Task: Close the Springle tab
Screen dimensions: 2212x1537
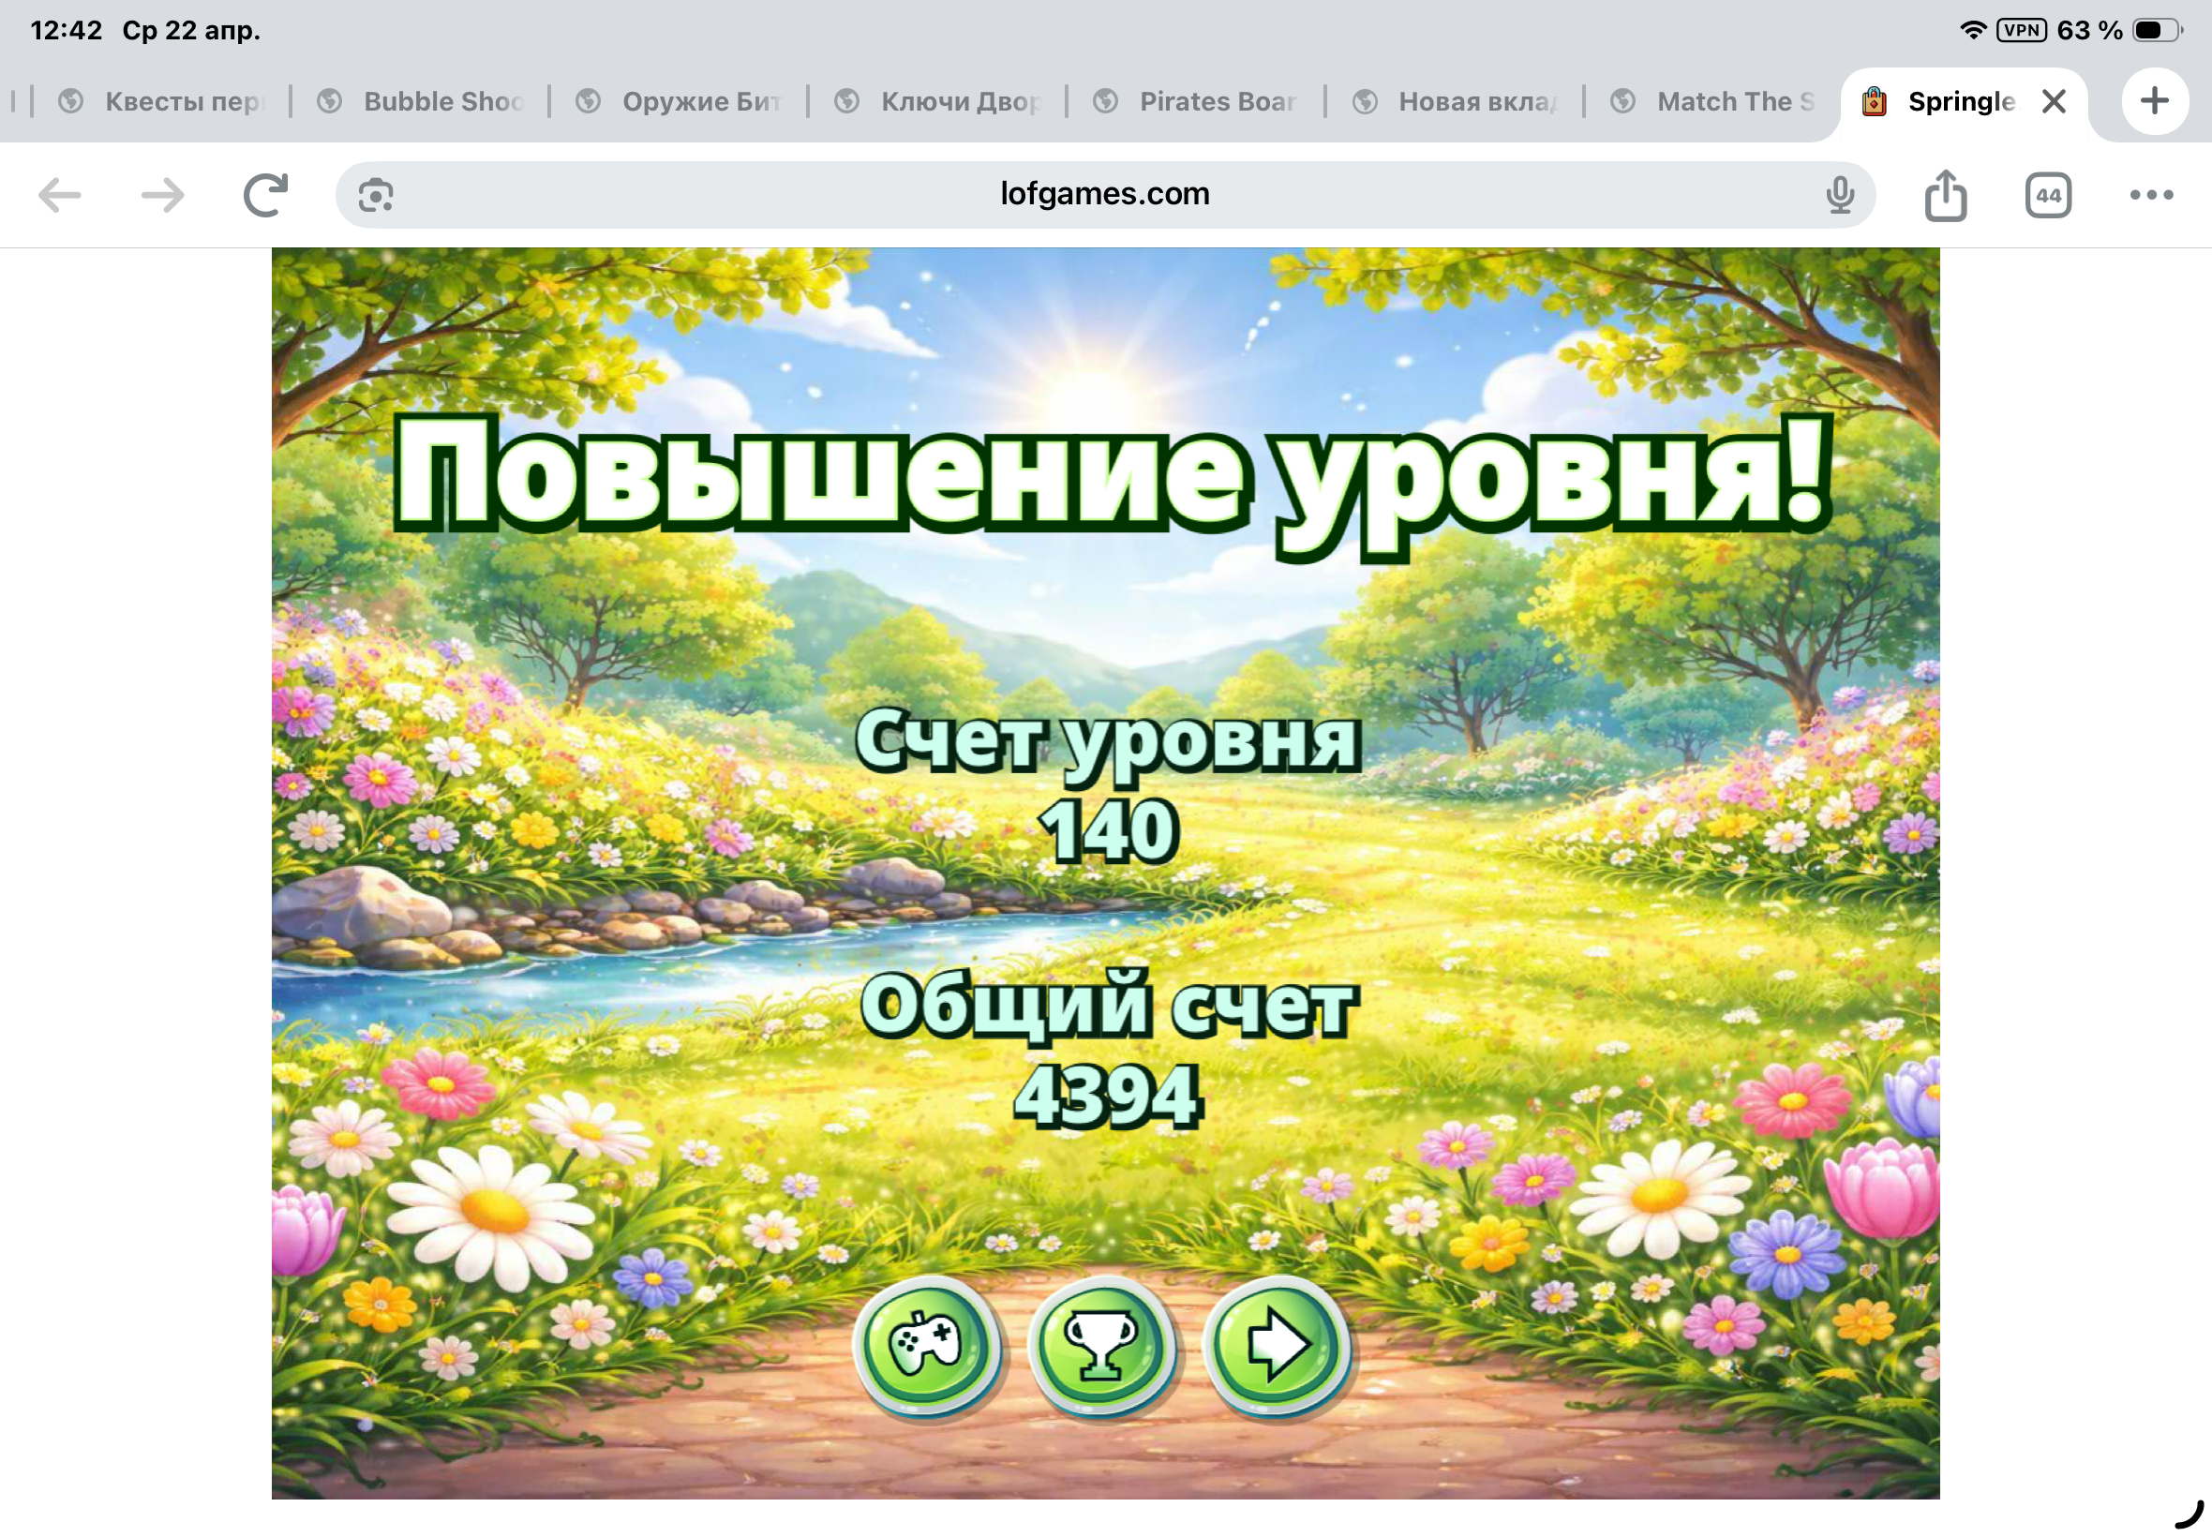Action: 2053,101
